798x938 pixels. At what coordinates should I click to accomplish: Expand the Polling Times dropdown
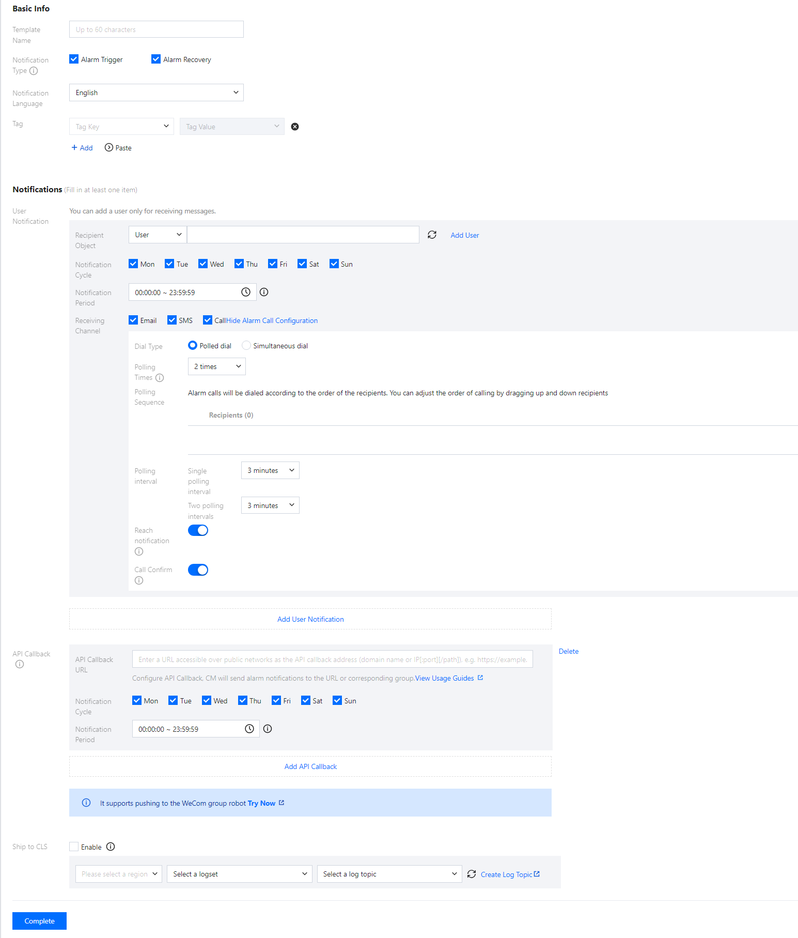[216, 366]
